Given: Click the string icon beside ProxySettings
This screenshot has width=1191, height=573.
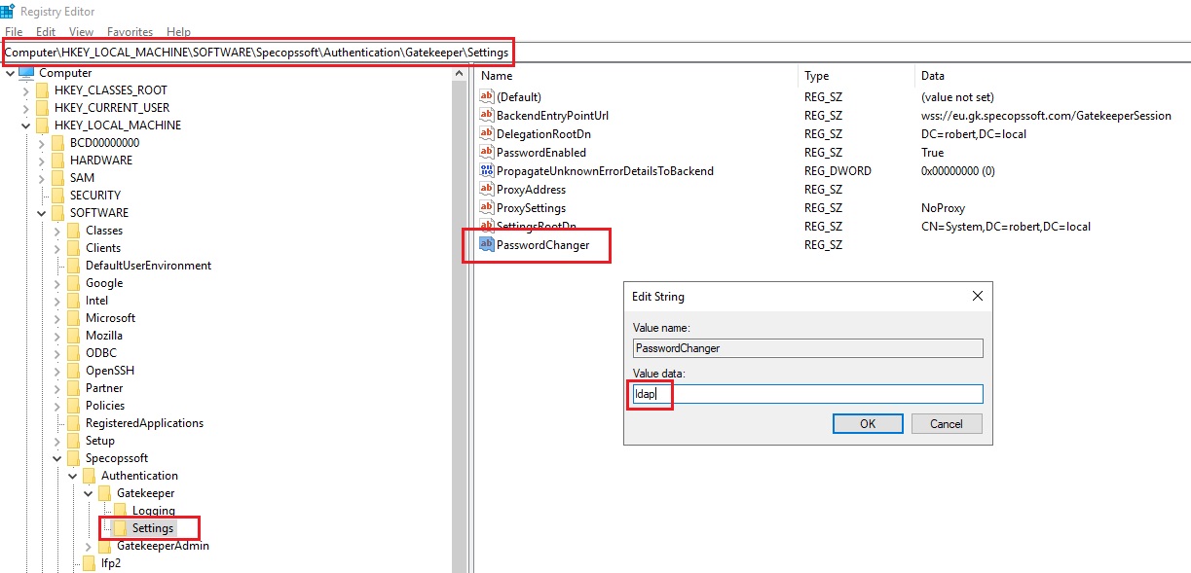Looking at the screenshot, I should point(487,208).
